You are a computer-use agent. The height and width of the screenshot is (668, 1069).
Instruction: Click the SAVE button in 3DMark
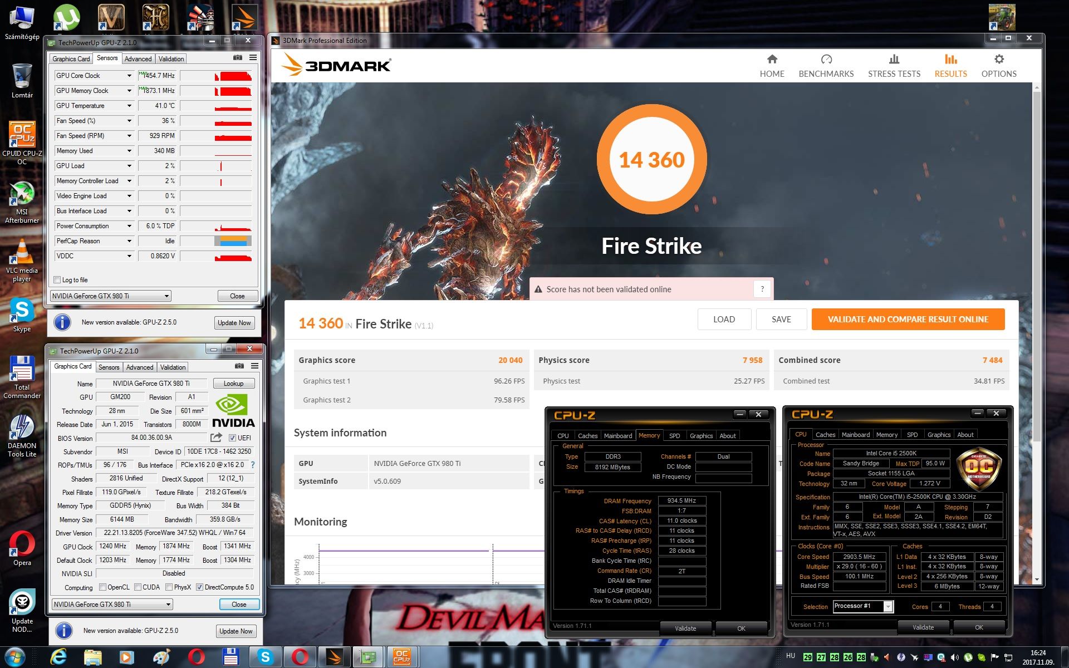coord(781,320)
